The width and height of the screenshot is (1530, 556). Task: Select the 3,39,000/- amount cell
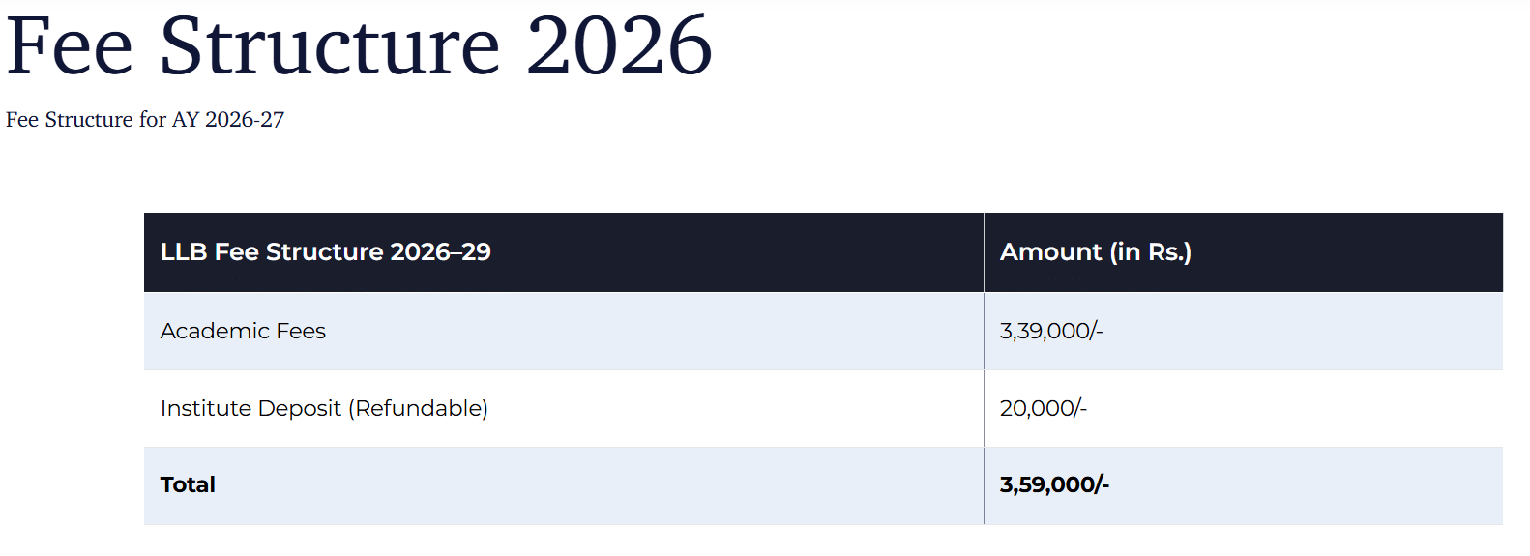1050,332
